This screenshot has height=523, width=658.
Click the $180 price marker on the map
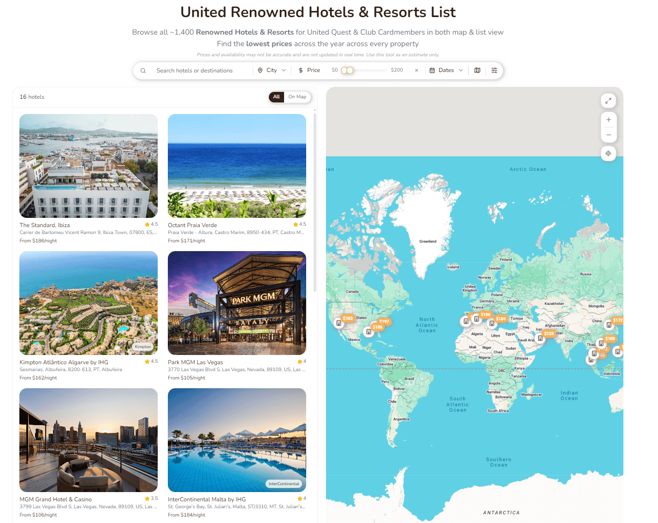(x=610, y=338)
